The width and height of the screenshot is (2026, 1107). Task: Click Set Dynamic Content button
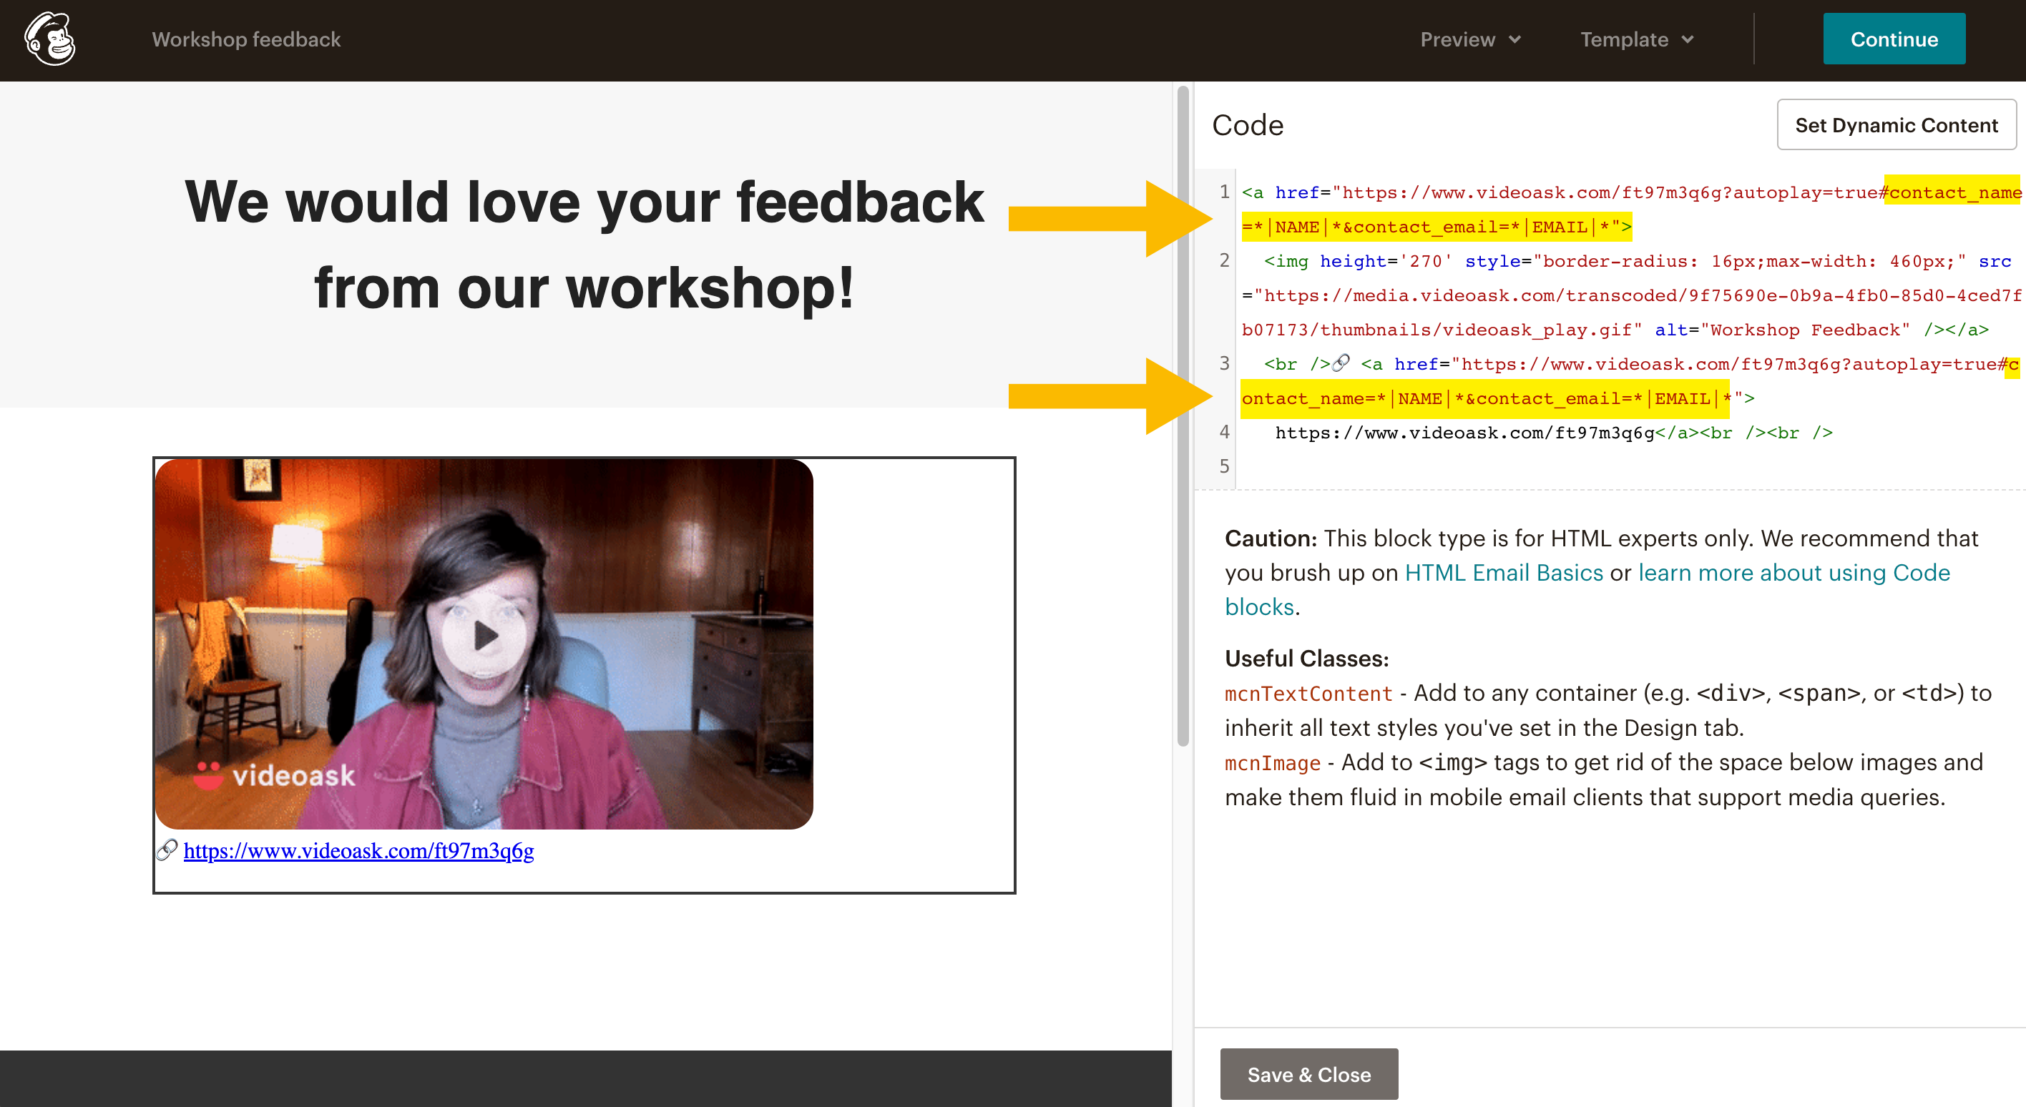tap(1897, 125)
